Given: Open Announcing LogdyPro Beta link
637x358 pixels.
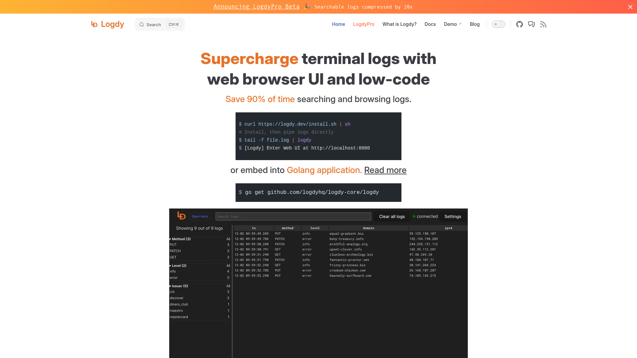Looking at the screenshot, I should (x=256, y=7).
